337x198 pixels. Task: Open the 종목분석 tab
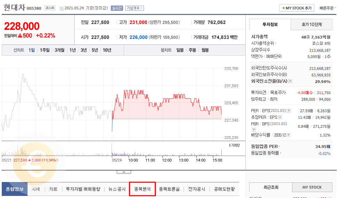point(142,189)
